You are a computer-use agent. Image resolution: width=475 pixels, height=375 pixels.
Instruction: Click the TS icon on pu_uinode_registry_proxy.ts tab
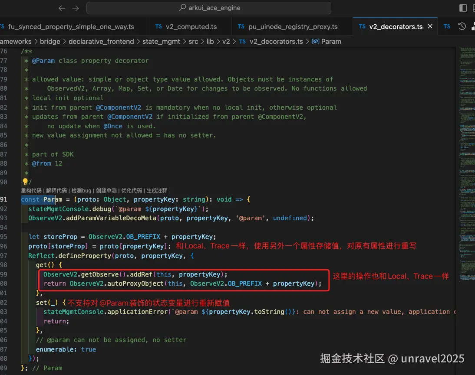[241, 26]
